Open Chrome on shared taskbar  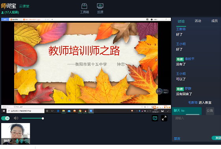coord(80,111)
